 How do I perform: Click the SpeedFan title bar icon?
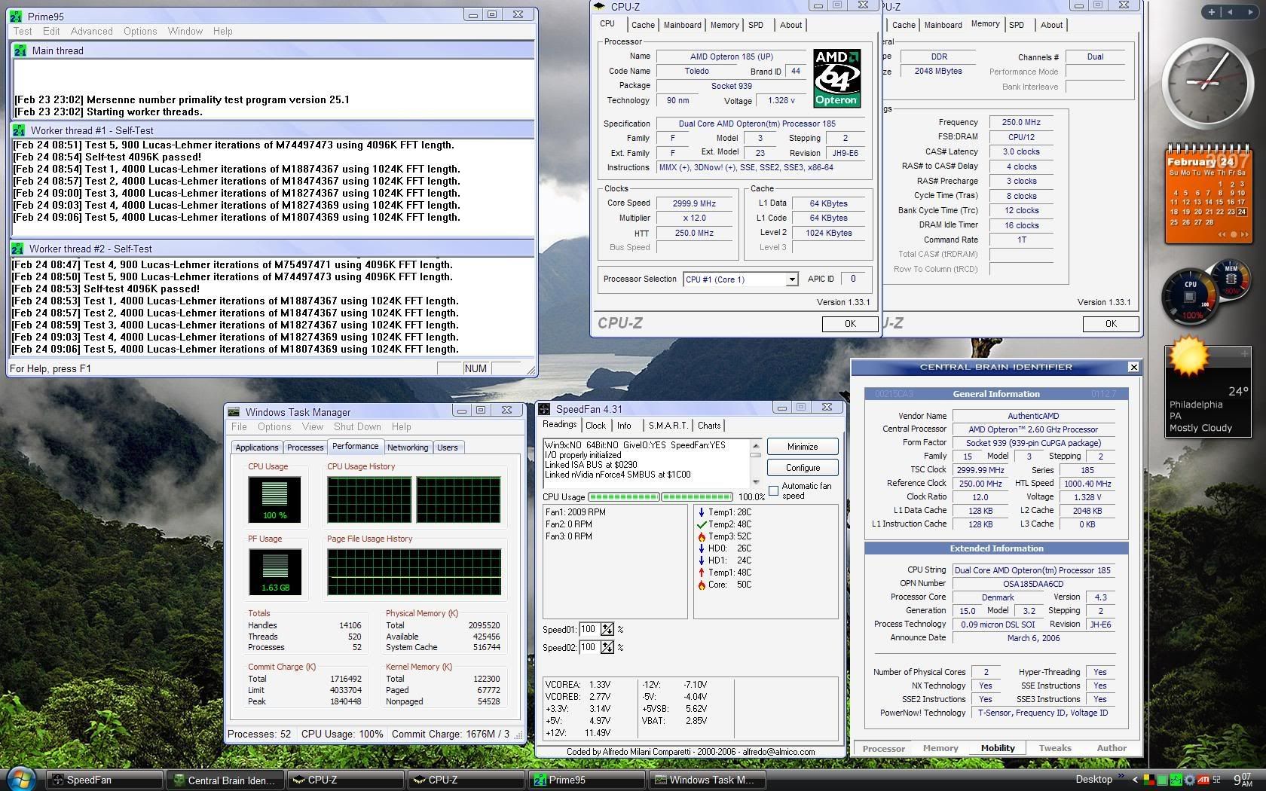point(545,409)
